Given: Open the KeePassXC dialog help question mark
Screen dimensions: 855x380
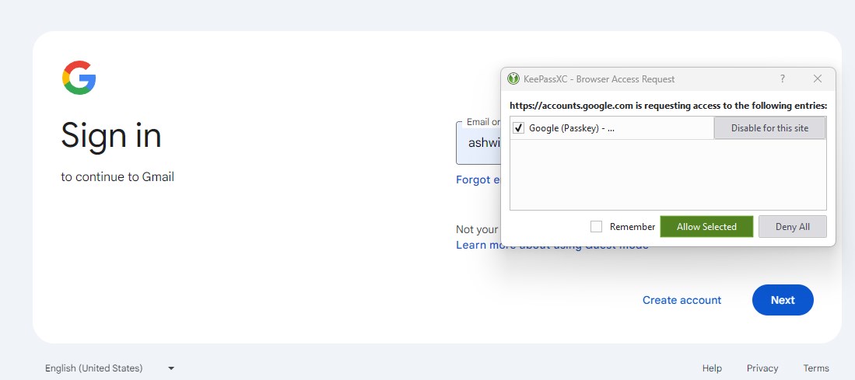Looking at the screenshot, I should [782, 78].
